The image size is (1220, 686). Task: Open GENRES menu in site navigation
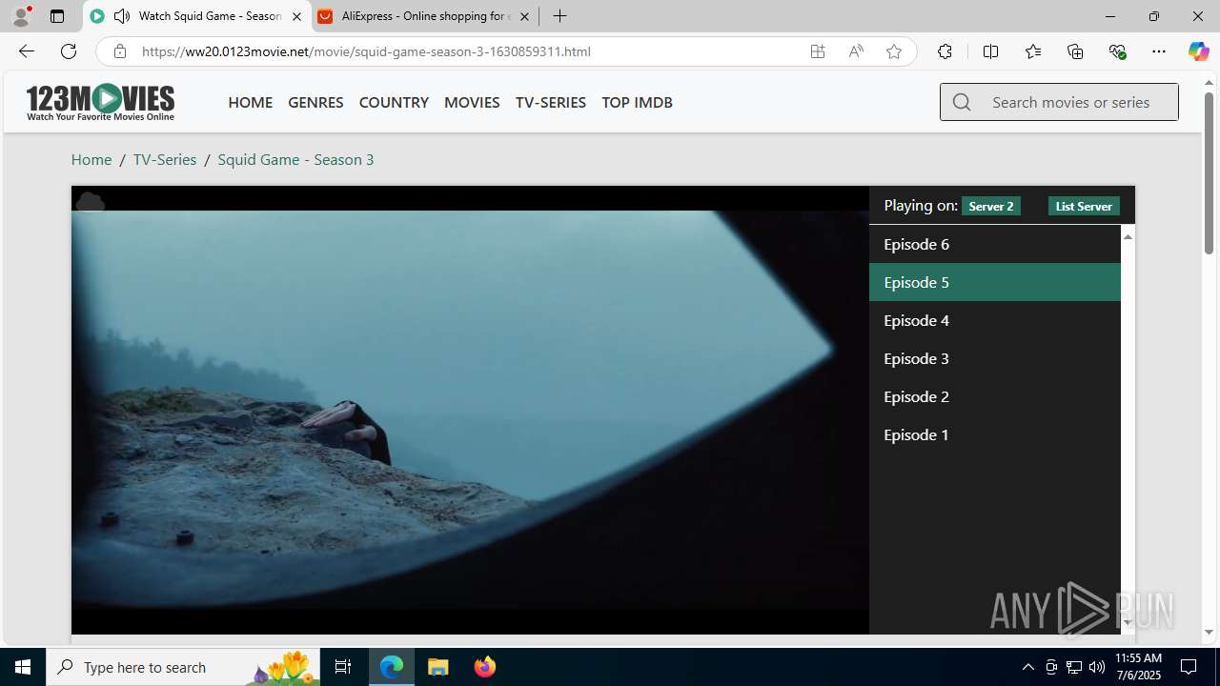coord(315,102)
